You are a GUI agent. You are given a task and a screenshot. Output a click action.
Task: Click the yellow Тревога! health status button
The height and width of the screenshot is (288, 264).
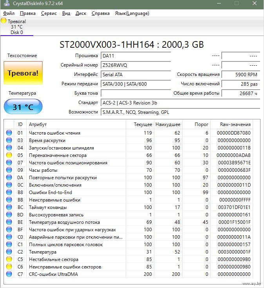click(23, 73)
